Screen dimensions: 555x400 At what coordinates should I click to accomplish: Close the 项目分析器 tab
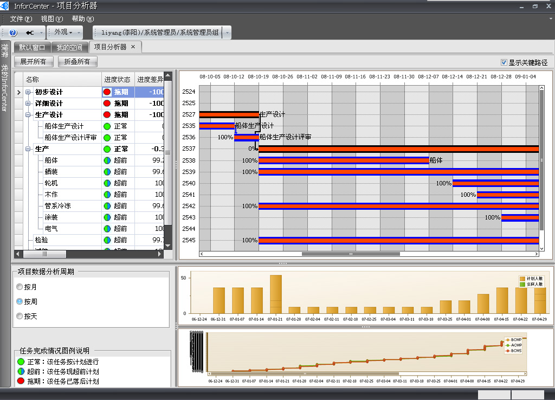[x=133, y=47]
